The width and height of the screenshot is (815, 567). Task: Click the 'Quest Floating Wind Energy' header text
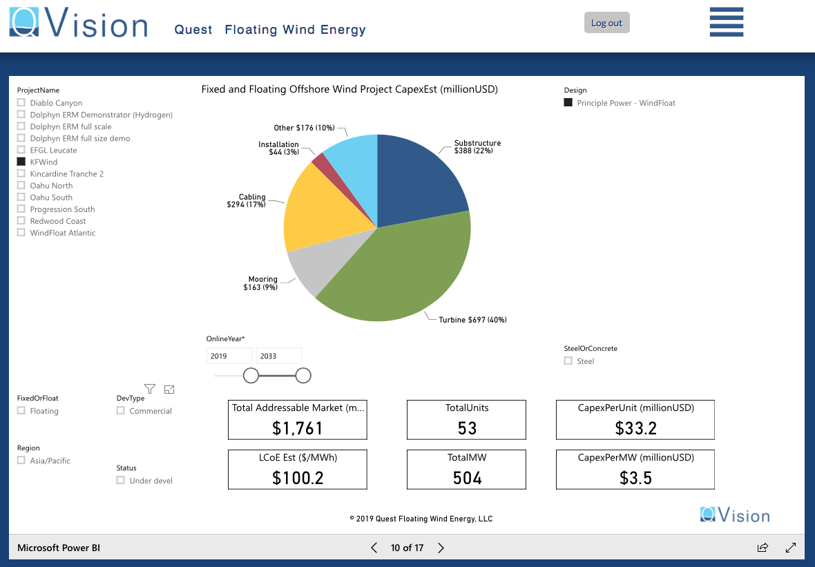point(270,30)
